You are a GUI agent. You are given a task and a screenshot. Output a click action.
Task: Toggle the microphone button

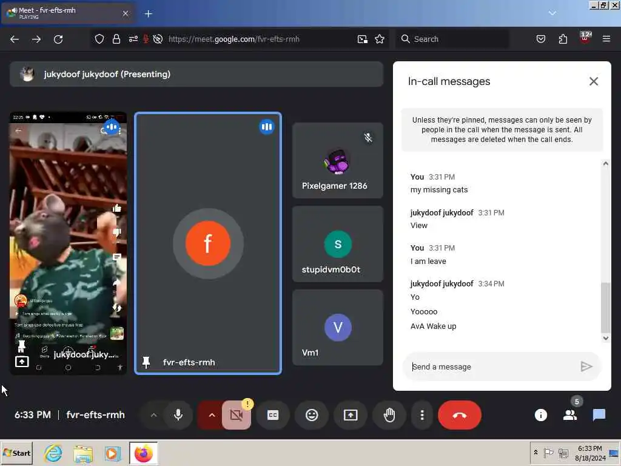coord(178,415)
